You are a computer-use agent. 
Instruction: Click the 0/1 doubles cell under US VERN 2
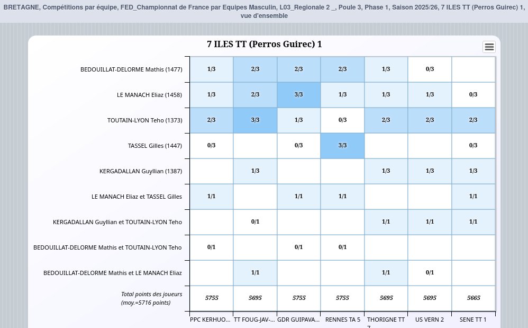pyautogui.click(x=430, y=273)
